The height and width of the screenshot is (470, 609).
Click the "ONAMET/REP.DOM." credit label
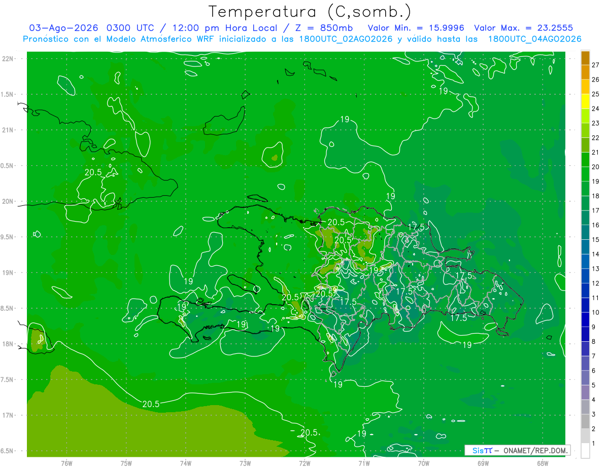point(535,450)
